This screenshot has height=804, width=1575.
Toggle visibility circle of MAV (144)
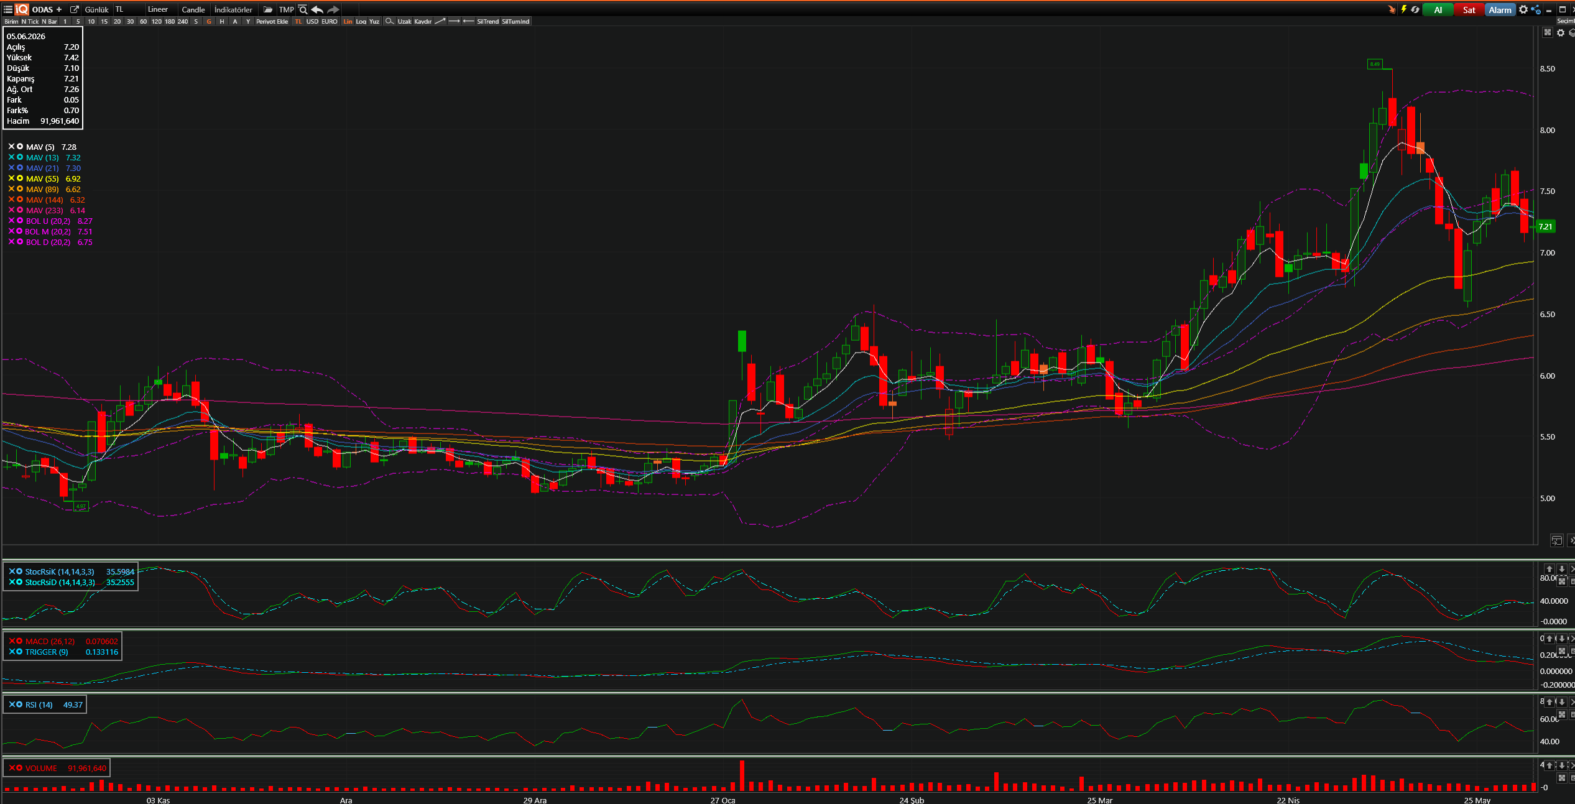(20, 200)
